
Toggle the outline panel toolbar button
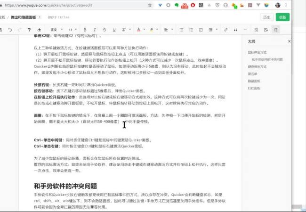pos(275,30)
